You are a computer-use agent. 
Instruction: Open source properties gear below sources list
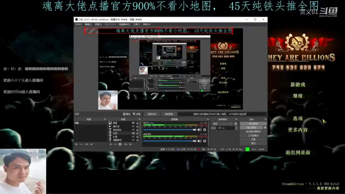tap(120, 144)
